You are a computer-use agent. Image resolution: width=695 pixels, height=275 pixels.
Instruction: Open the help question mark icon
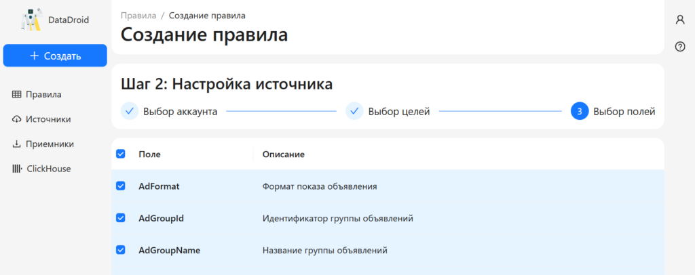click(x=679, y=47)
